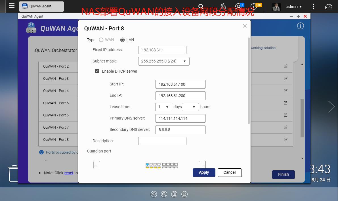Image resolution: width=338 pixels, height=201 pixels.
Task: Open the resource monitor gauge icon
Action: click(x=328, y=6)
